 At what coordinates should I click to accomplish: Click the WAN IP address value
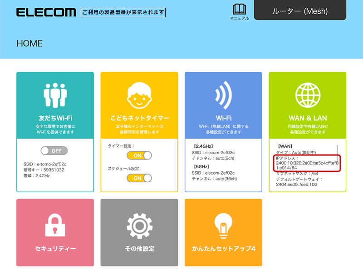click(307, 165)
